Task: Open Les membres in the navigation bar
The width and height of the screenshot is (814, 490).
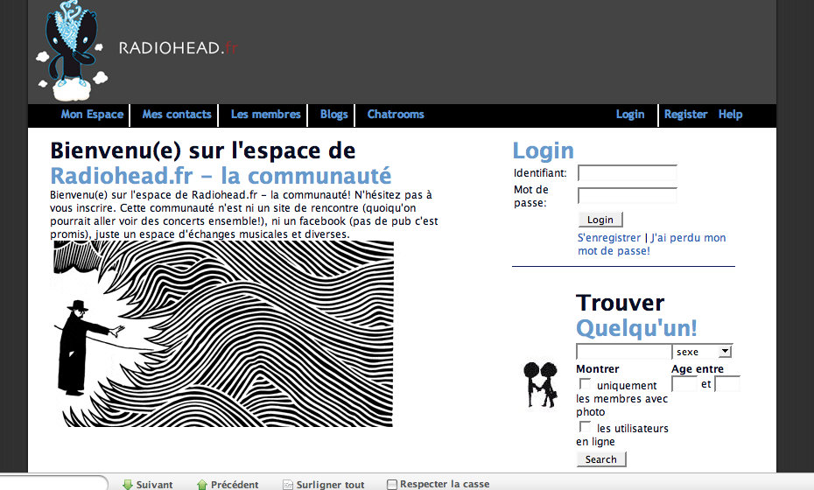Action: pyautogui.click(x=265, y=115)
